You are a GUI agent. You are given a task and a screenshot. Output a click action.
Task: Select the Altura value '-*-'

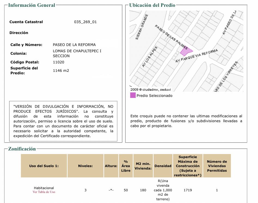click(x=111, y=190)
